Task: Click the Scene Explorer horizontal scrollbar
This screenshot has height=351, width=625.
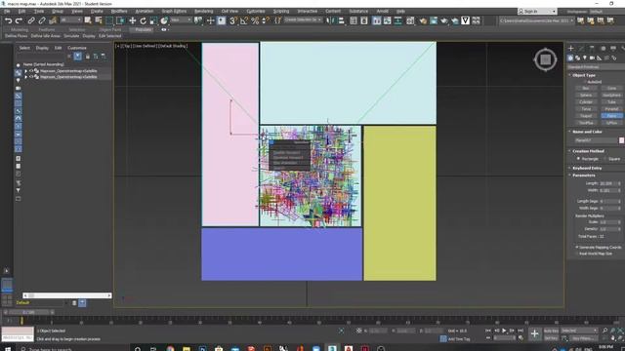Action: tap(67, 295)
